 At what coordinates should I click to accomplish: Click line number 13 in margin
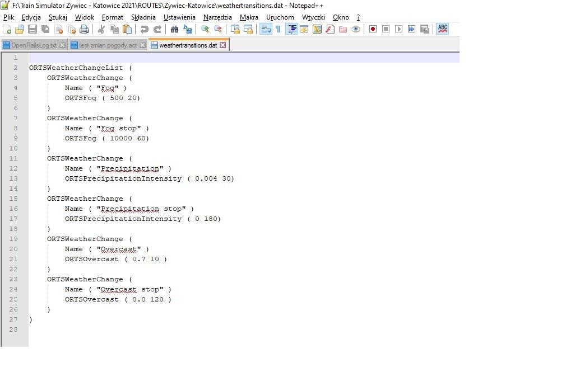pos(15,178)
